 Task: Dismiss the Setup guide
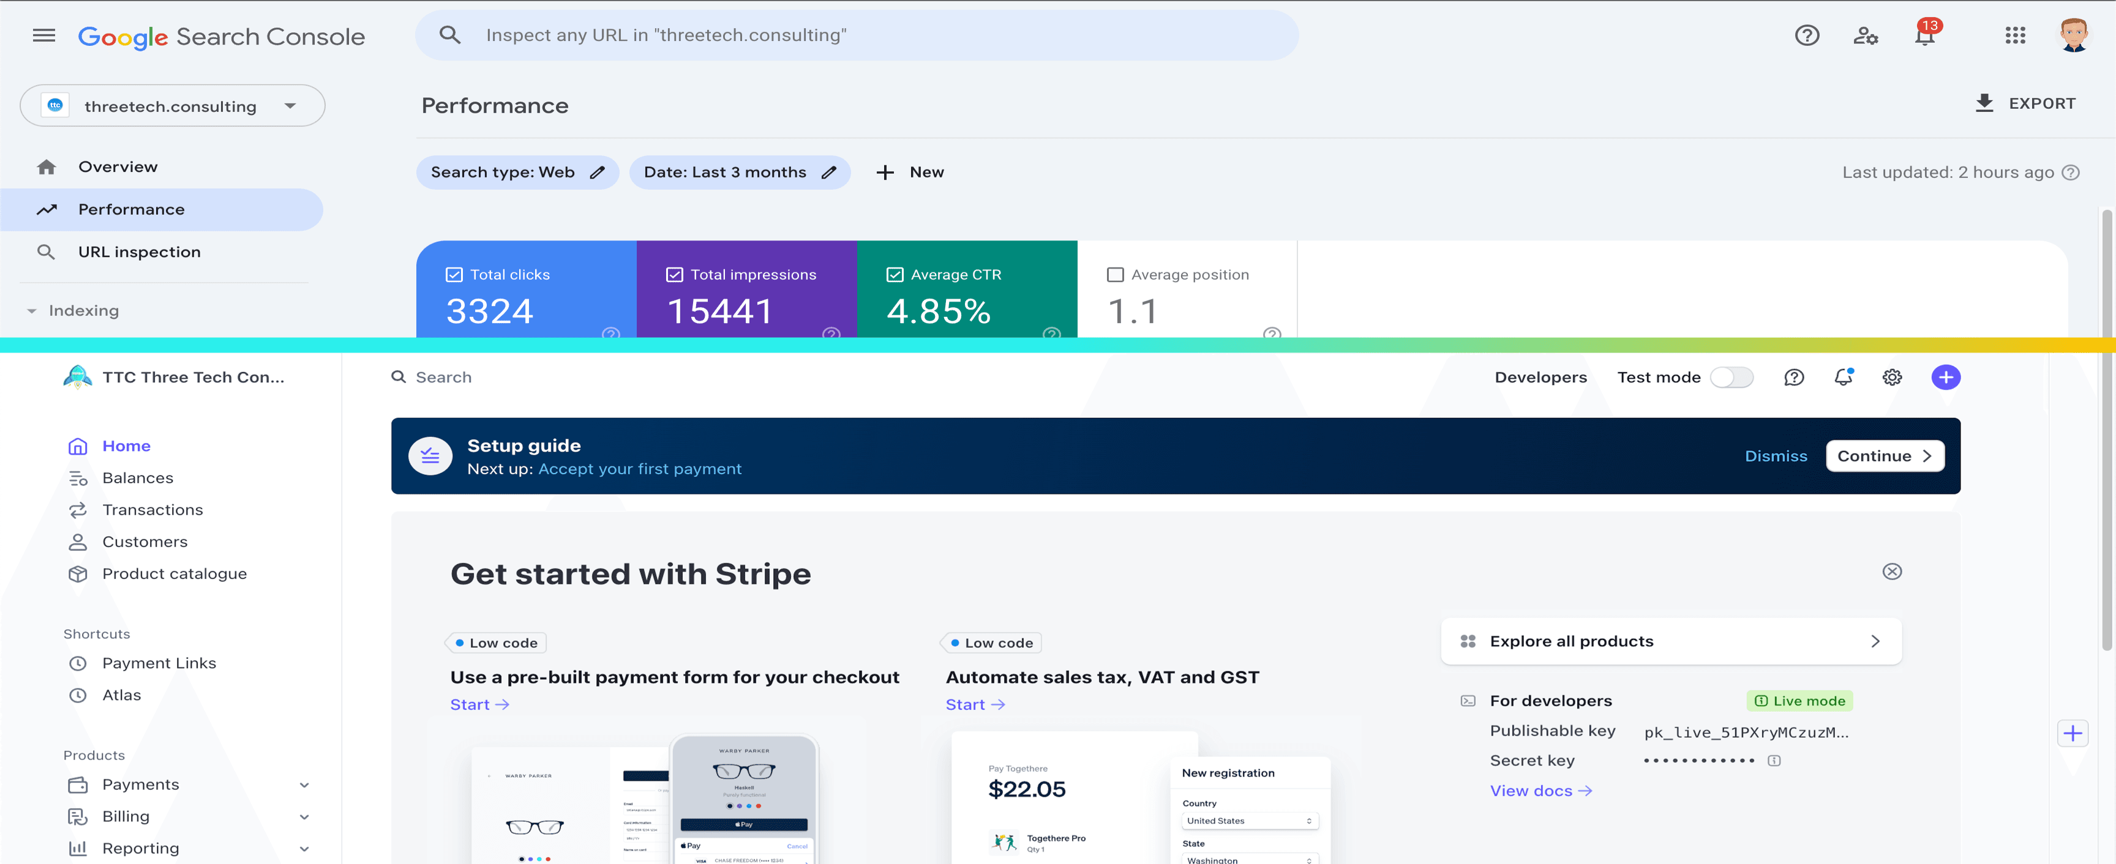pyautogui.click(x=1775, y=456)
